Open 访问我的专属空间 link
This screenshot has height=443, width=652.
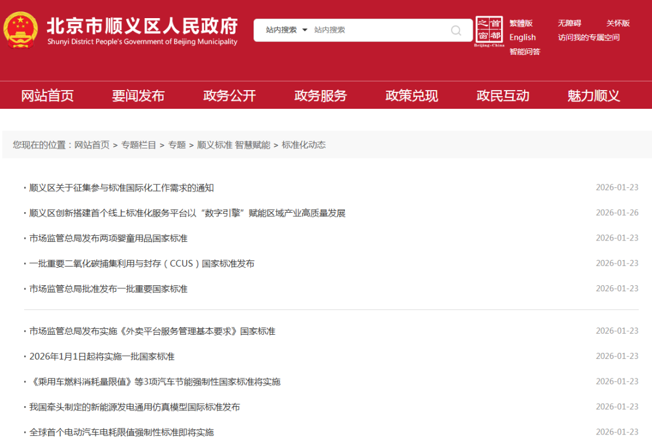pyautogui.click(x=589, y=37)
